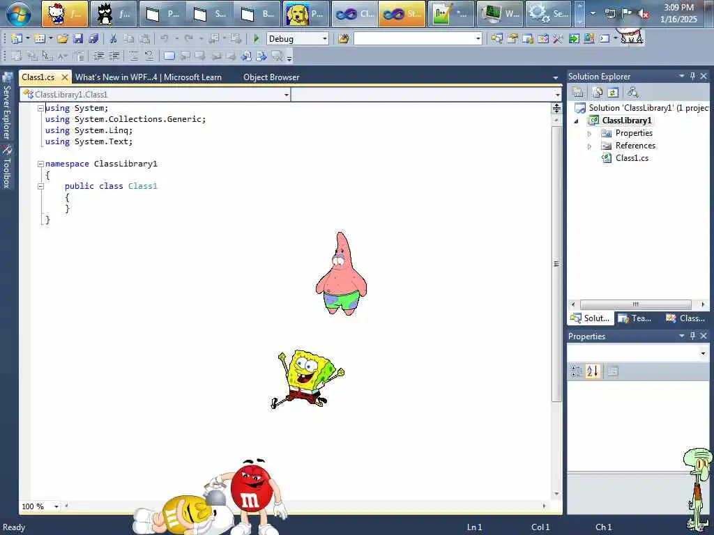
Task: Open the Properties Window toolbar icon
Action: [512, 39]
